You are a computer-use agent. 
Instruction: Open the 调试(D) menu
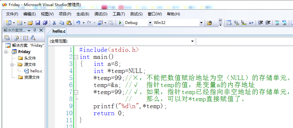pyautogui.click(x=101, y=14)
